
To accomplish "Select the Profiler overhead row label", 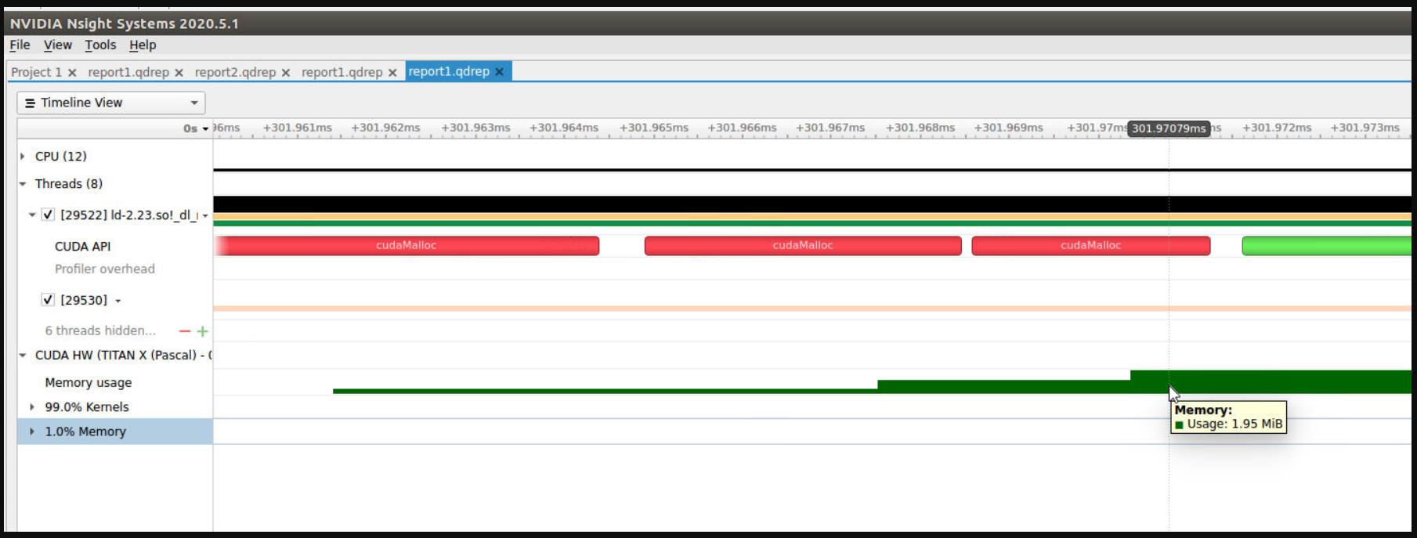I will pos(104,269).
